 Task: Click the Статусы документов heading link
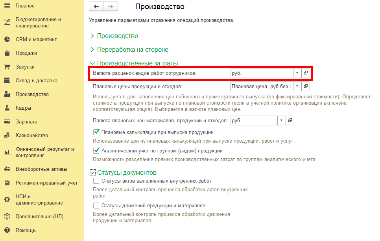coord(127,173)
